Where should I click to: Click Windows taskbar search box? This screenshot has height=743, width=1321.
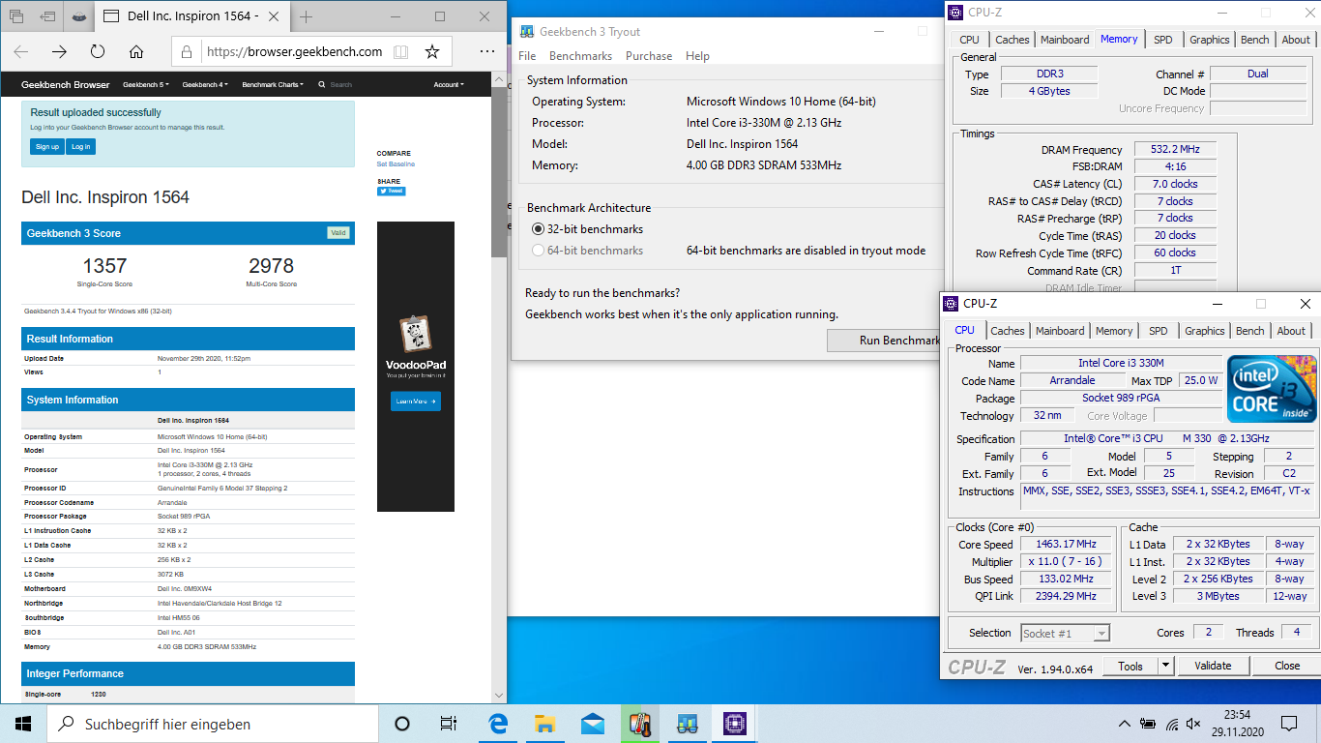pos(212,724)
